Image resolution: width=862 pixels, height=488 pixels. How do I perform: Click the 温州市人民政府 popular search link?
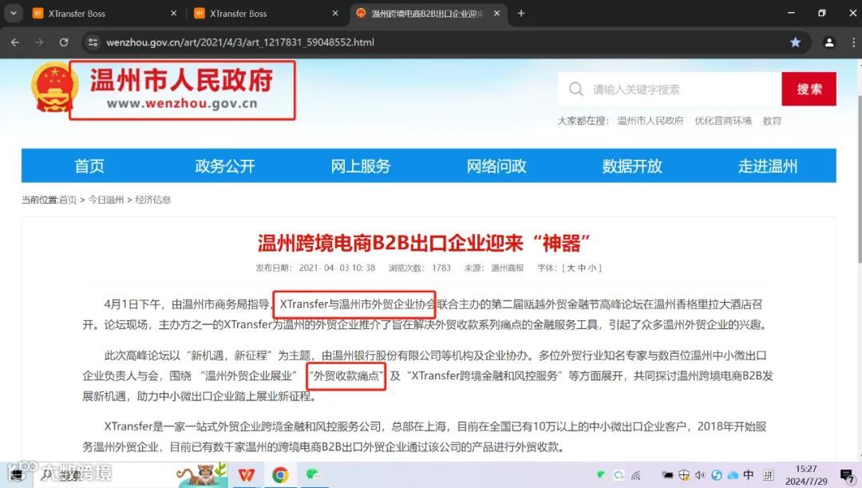pyautogui.click(x=650, y=121)
